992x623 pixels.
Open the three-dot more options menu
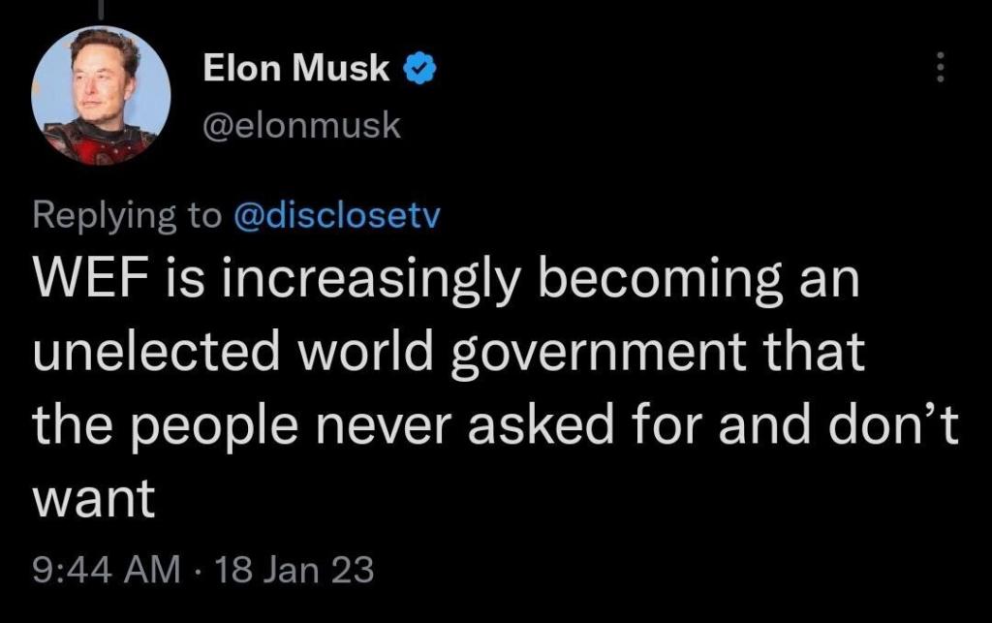[937, 68]
